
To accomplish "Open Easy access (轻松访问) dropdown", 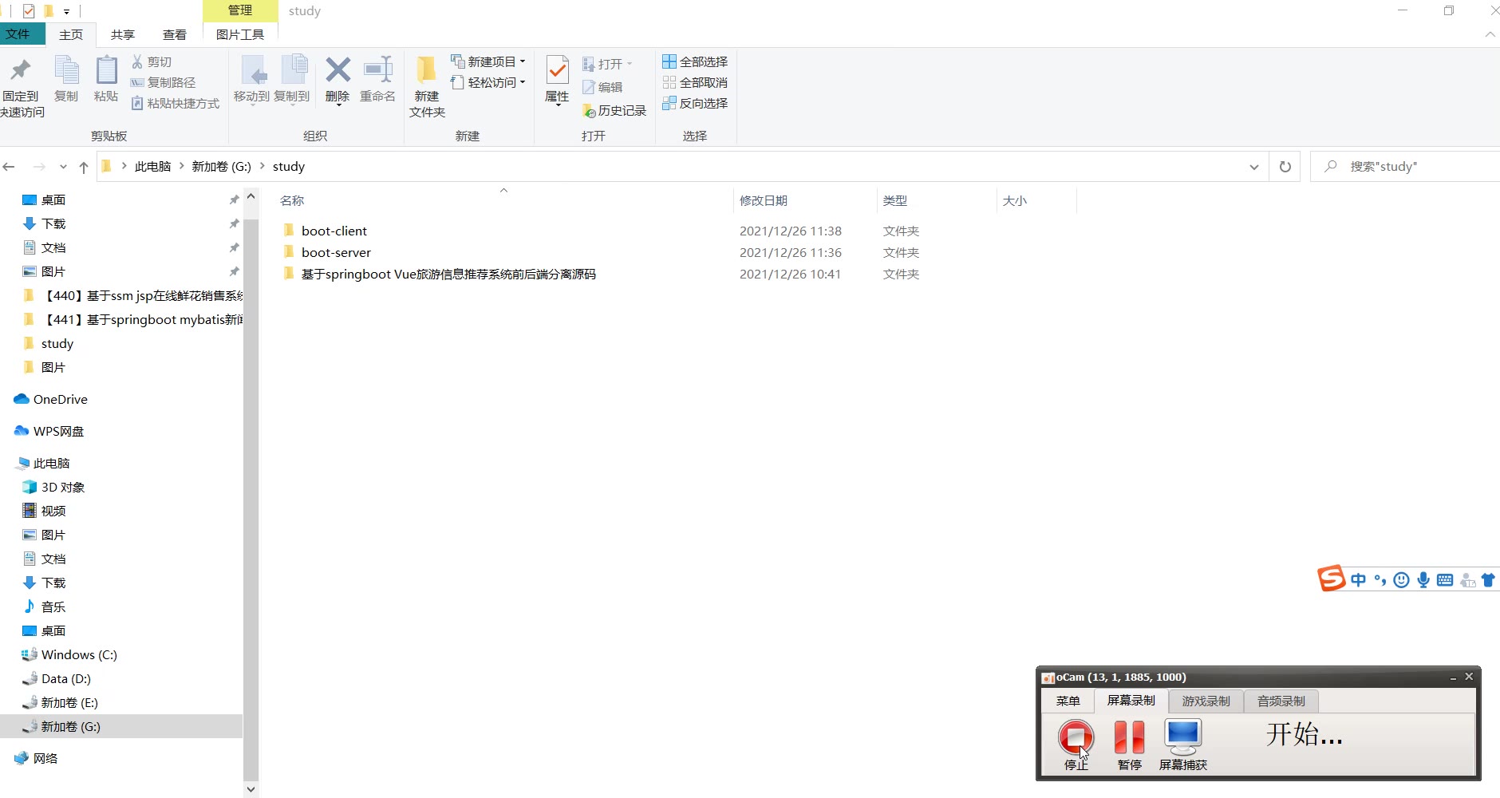I will pyautogui.click(x=488, y=82).
